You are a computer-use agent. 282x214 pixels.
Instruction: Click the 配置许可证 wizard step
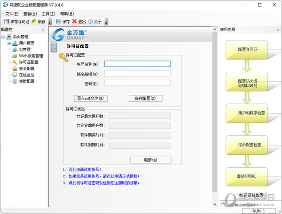tap(247, 50)
